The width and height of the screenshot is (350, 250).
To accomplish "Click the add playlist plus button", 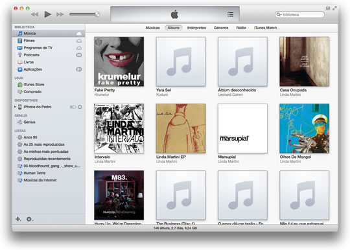I will (x=18, y=219).
